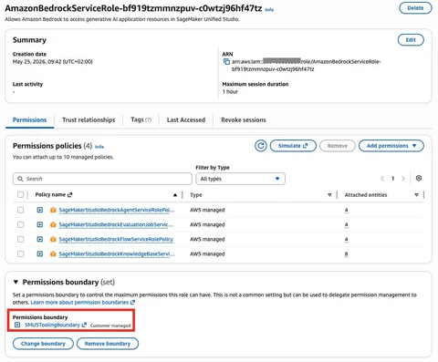Open SageMakerStudioBedrockFlowServiceRolePolicy link

coord(116,239)
